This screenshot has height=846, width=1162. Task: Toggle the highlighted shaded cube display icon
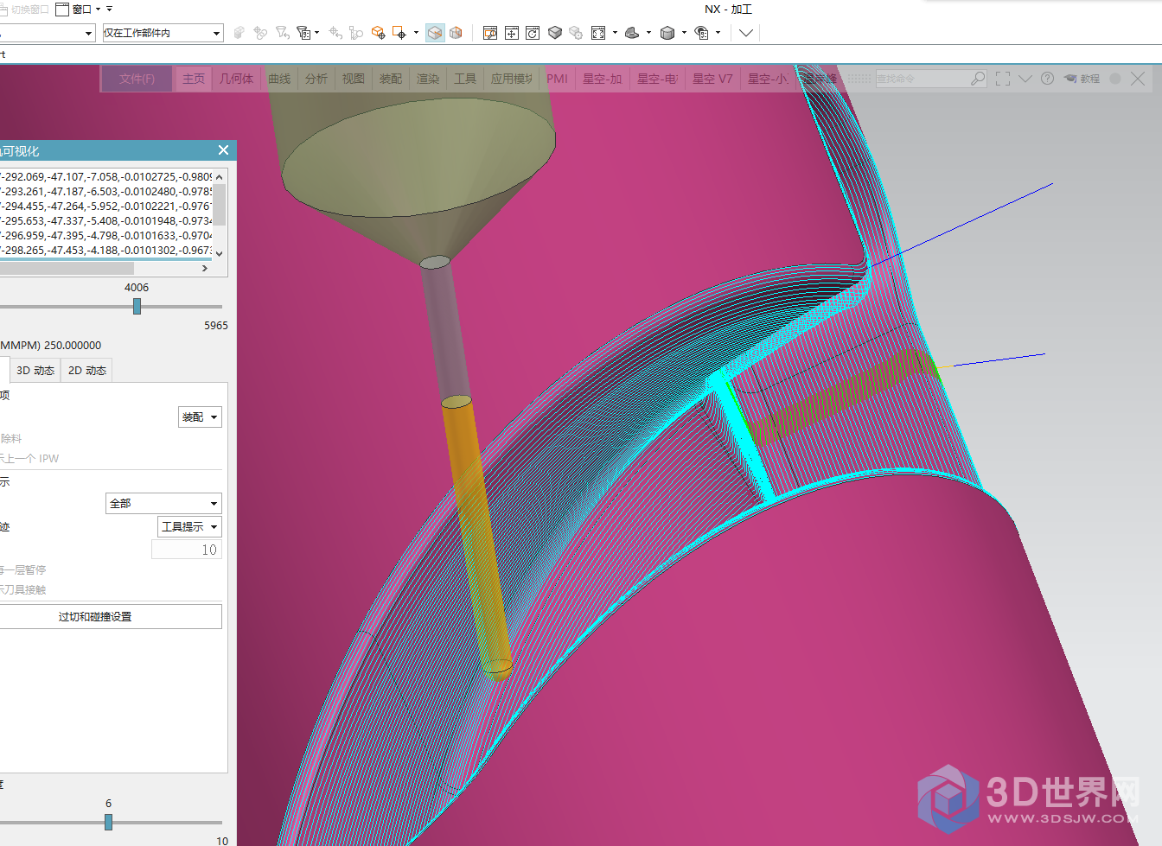click(435, 33)
